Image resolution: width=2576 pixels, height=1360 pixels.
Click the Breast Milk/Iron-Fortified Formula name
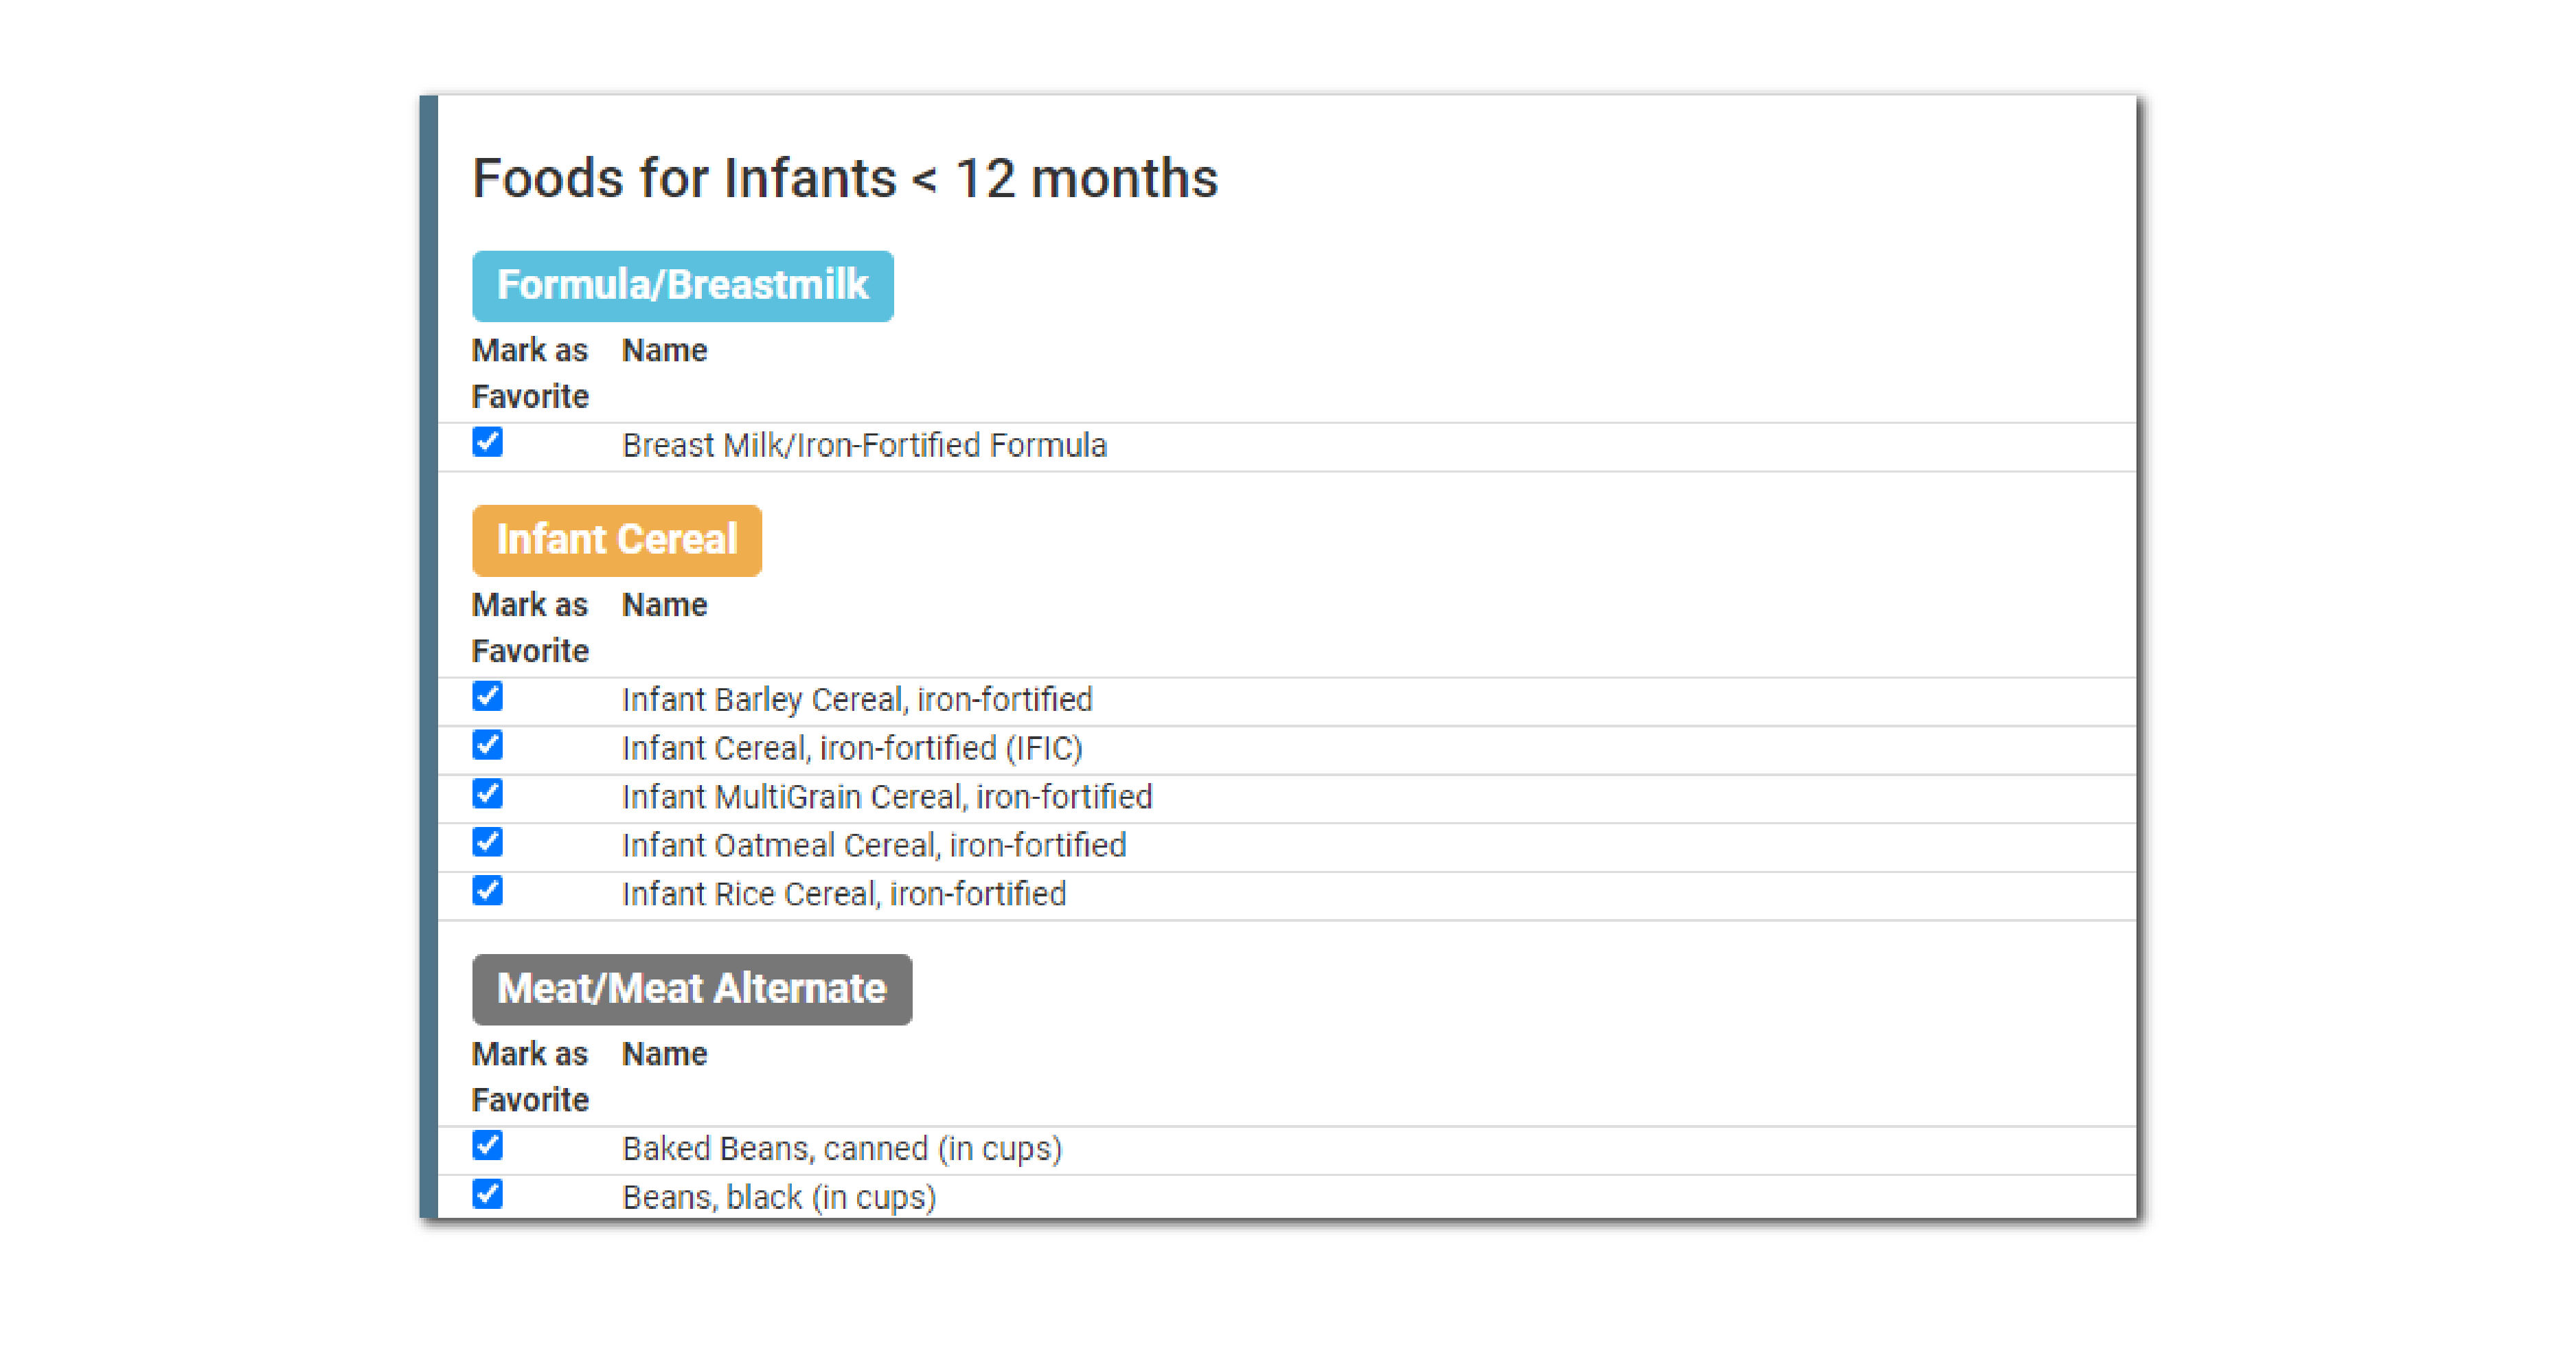(x=864, y=446)
